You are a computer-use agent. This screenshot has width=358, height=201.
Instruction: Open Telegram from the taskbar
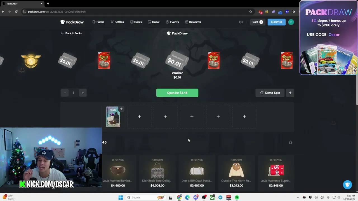pyautogui.click(x=220, y=197)
